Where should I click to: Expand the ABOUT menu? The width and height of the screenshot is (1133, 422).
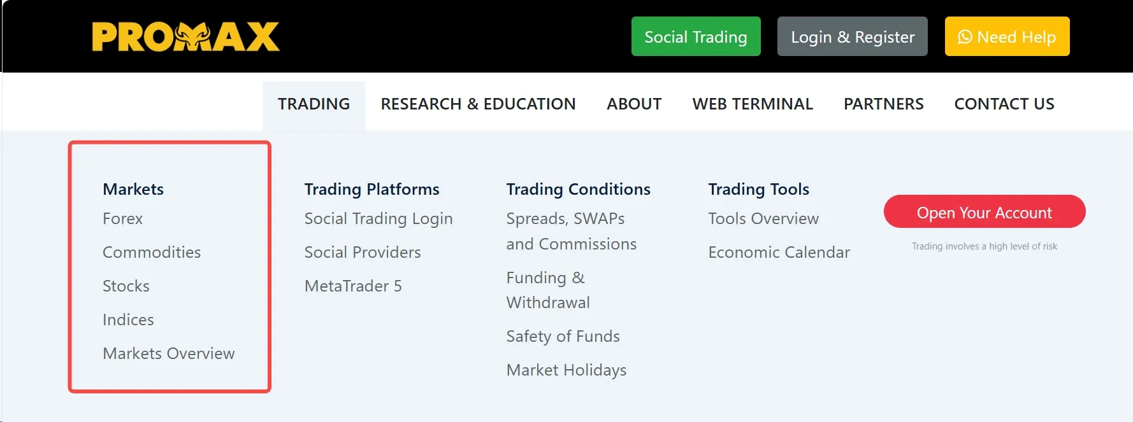634,104
